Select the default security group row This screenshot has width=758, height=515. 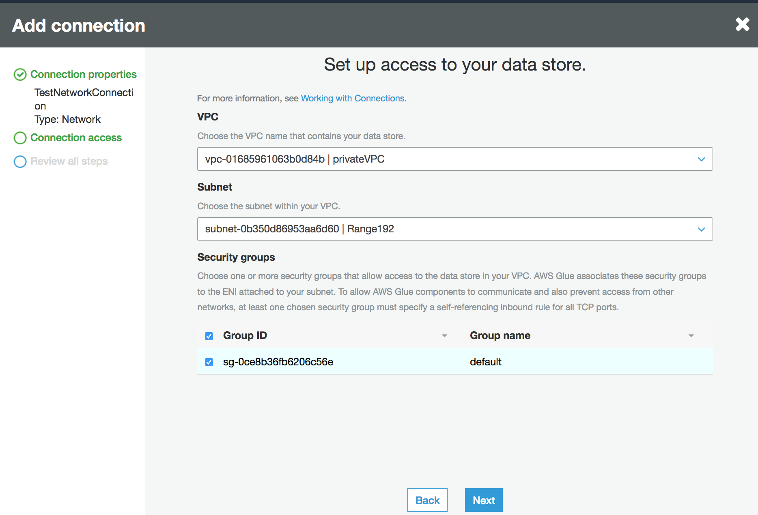pyautogui.click(x=485, y=362)
